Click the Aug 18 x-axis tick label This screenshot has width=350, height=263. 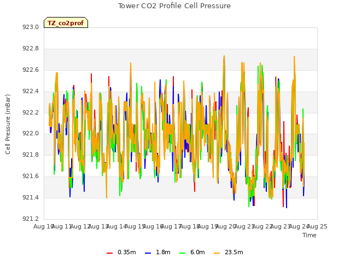(x=190, y=226)
